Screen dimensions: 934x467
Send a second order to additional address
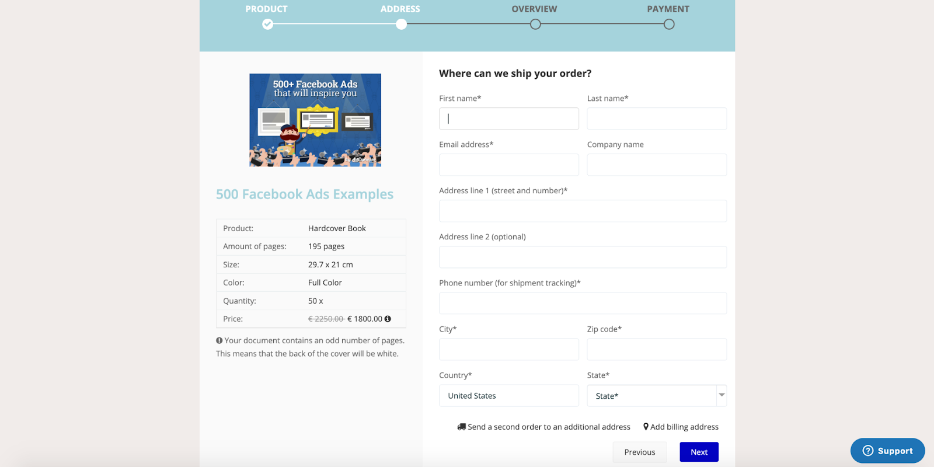click(549, 427)
